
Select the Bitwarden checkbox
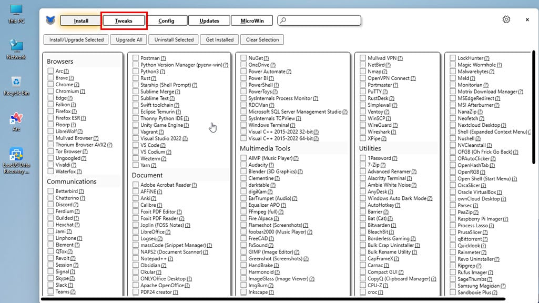[363, 225]
